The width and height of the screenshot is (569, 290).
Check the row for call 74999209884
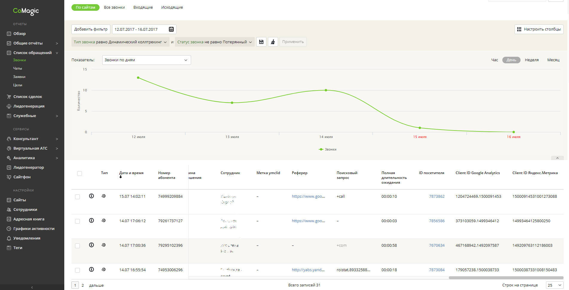click(x=77, y=197)
